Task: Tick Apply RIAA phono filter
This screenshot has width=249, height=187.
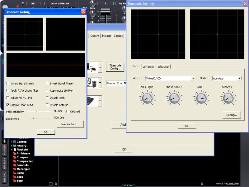Action: click(x=8, y=91)
